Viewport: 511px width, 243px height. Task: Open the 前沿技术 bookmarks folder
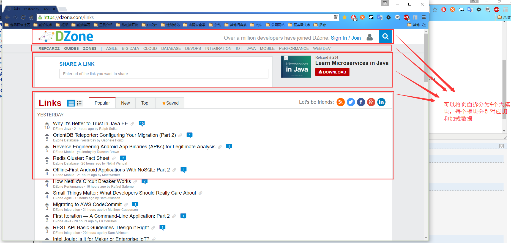click(x=43, y=25)
